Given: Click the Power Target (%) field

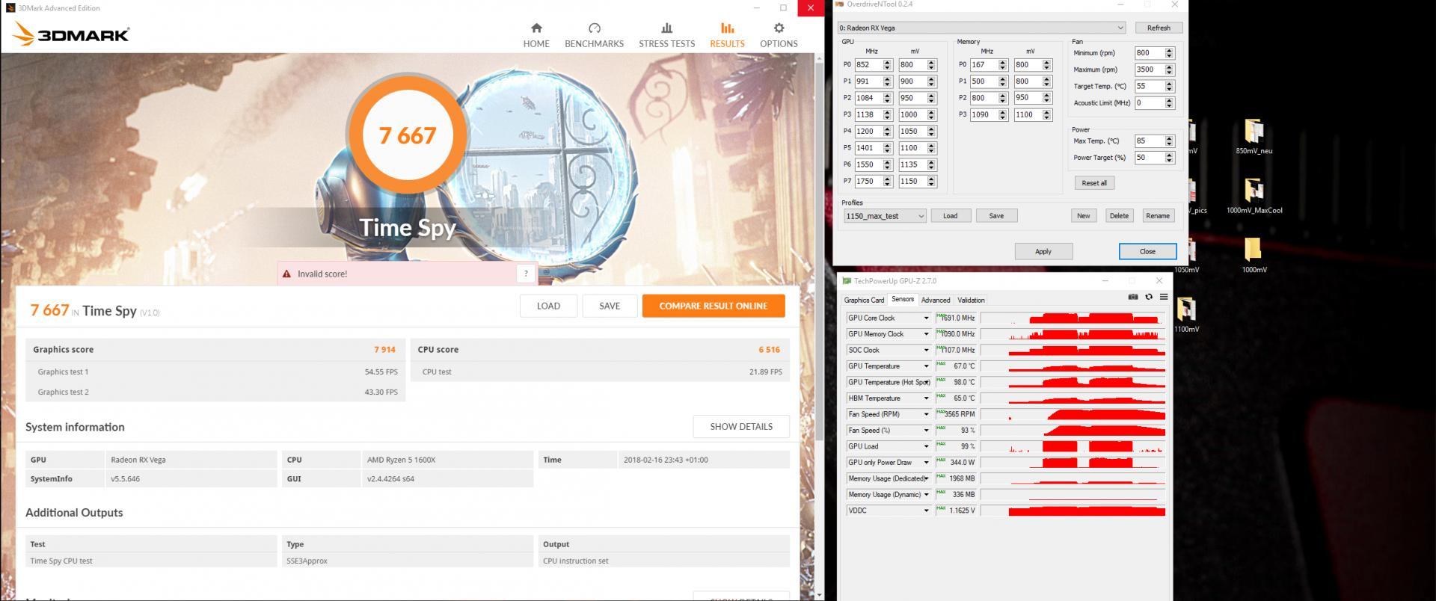Looking at the screenshot, I should [1150, 158].
